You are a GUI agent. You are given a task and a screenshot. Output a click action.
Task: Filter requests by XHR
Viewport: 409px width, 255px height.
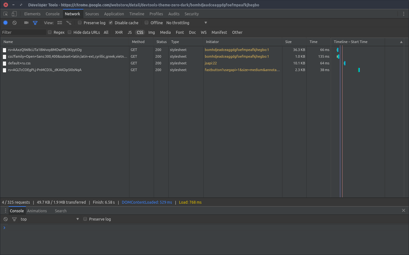coord(119,32)
